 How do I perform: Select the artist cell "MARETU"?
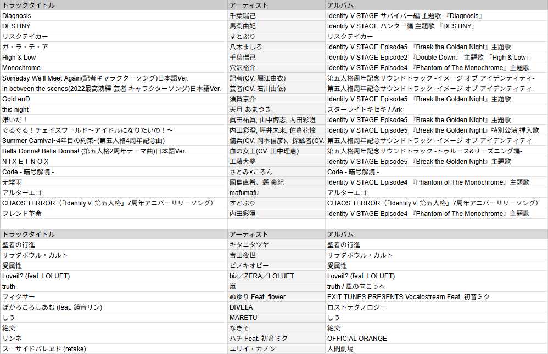[276, 318]
